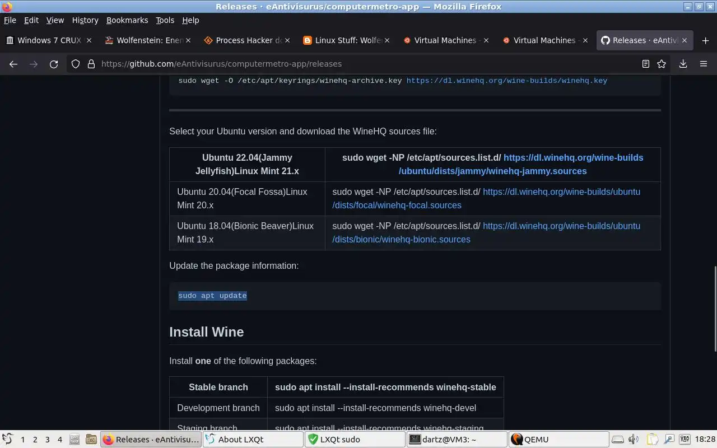Image resolution: width=717 pixels, height=448 pixels.
Task: Close the Releases eAntivisurus tab
Action: pos(685,40)
